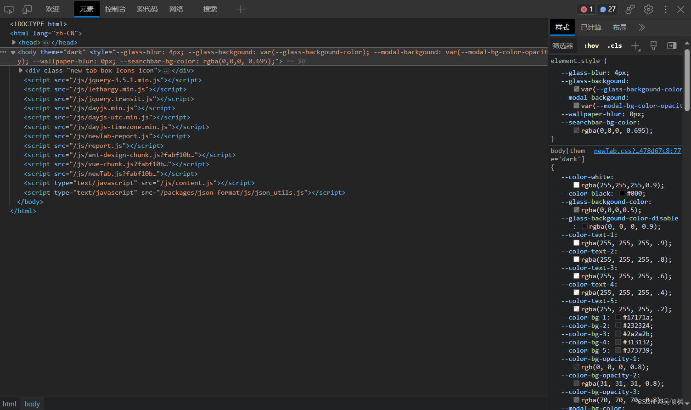
Task: Open the 源代码 tab
Action: pyautogui.click(x=147, y=9)
